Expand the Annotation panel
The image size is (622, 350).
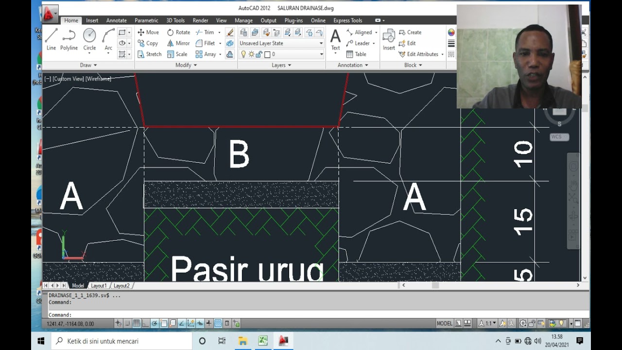pyautogui.click(x=353, y=65)
